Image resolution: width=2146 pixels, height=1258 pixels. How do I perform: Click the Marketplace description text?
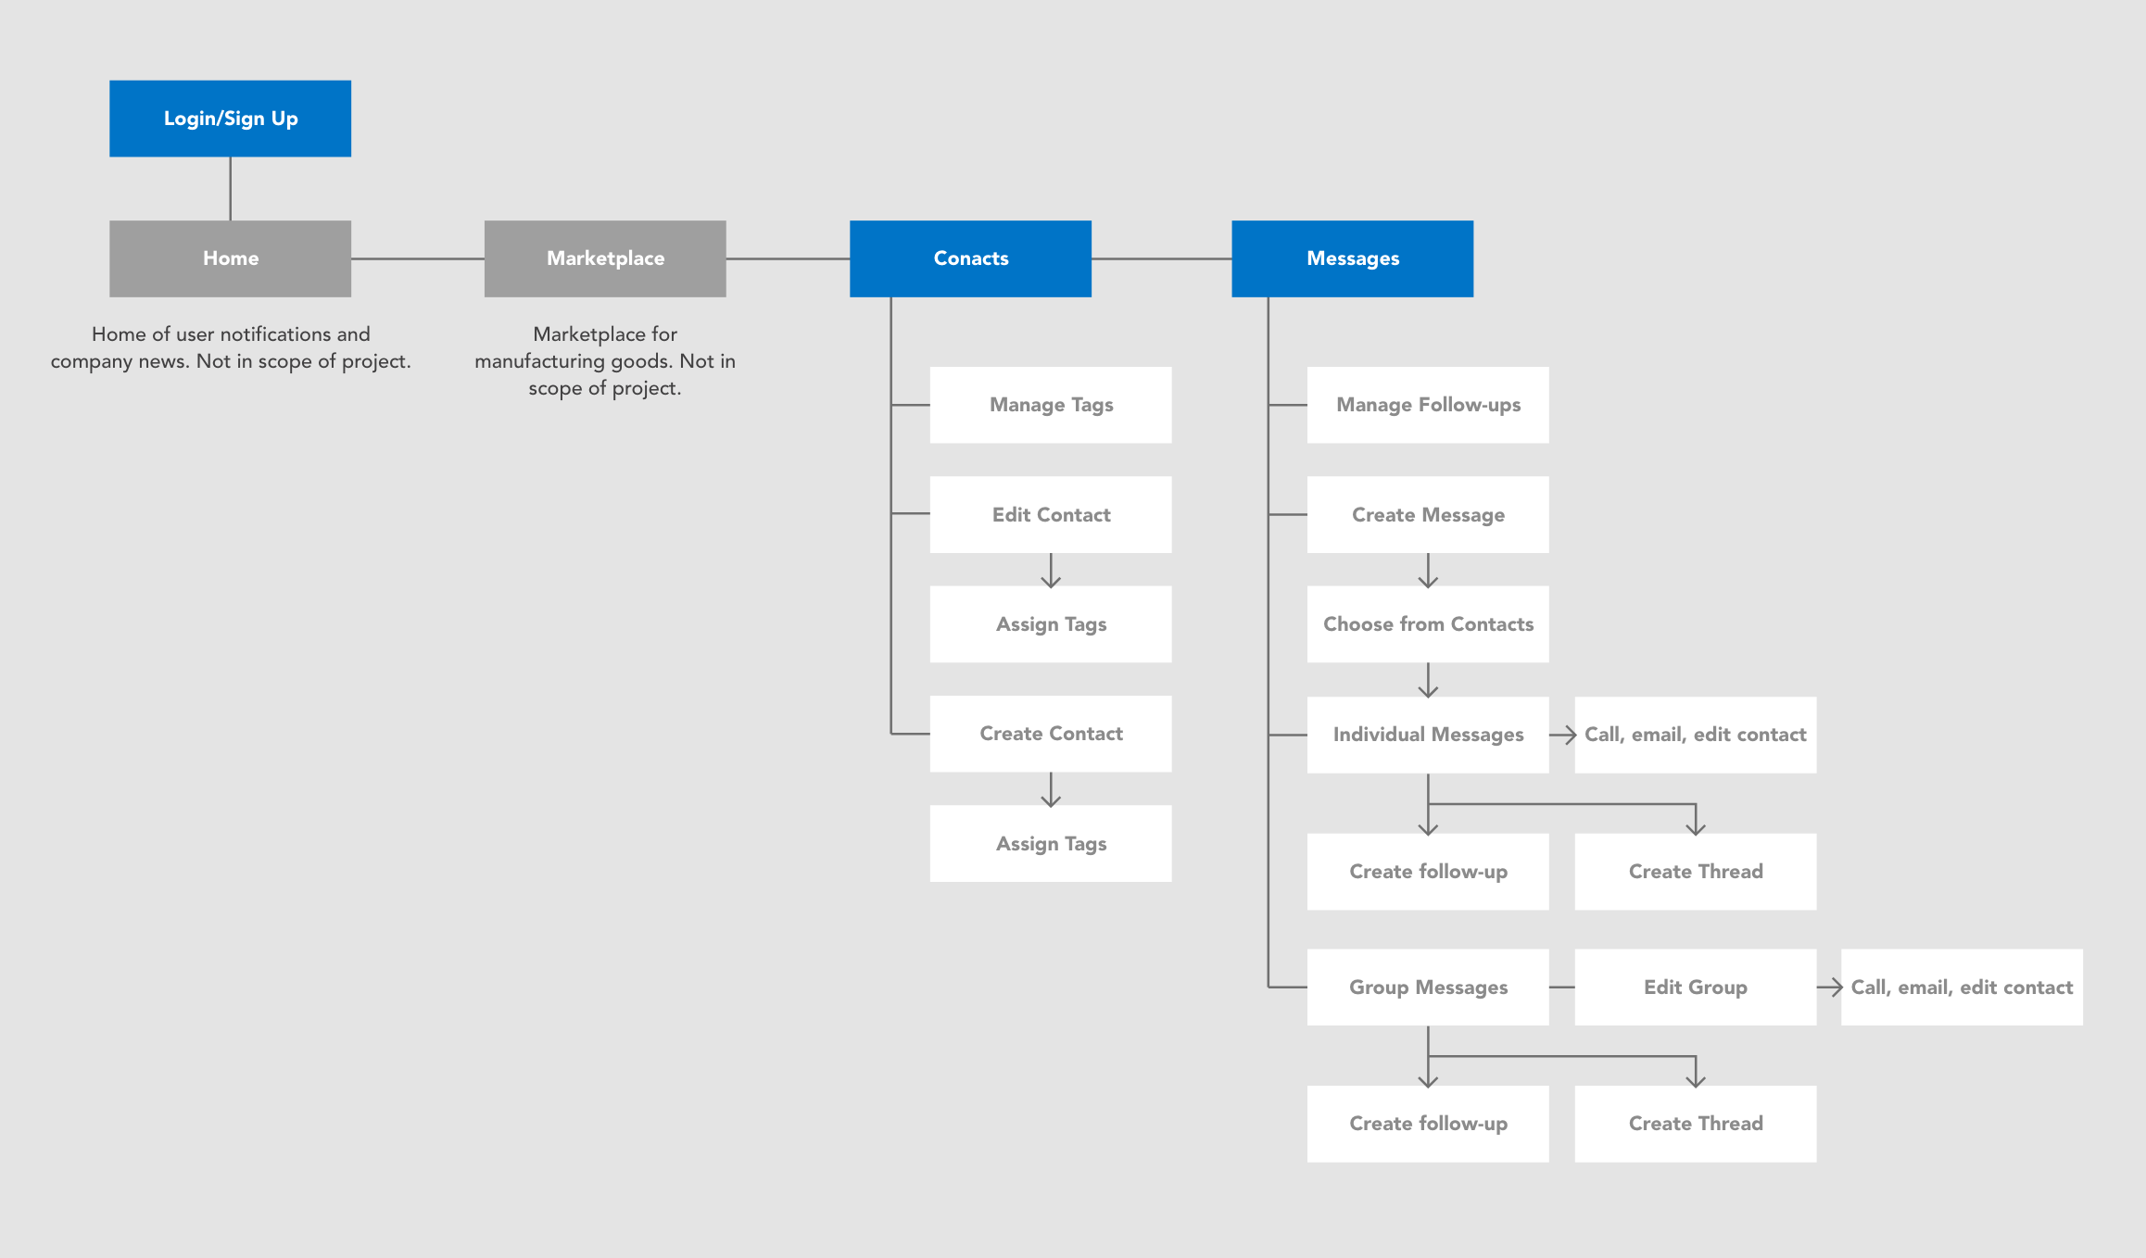pos(605,360)
